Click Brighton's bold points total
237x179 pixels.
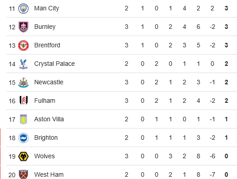coord(226,138)
